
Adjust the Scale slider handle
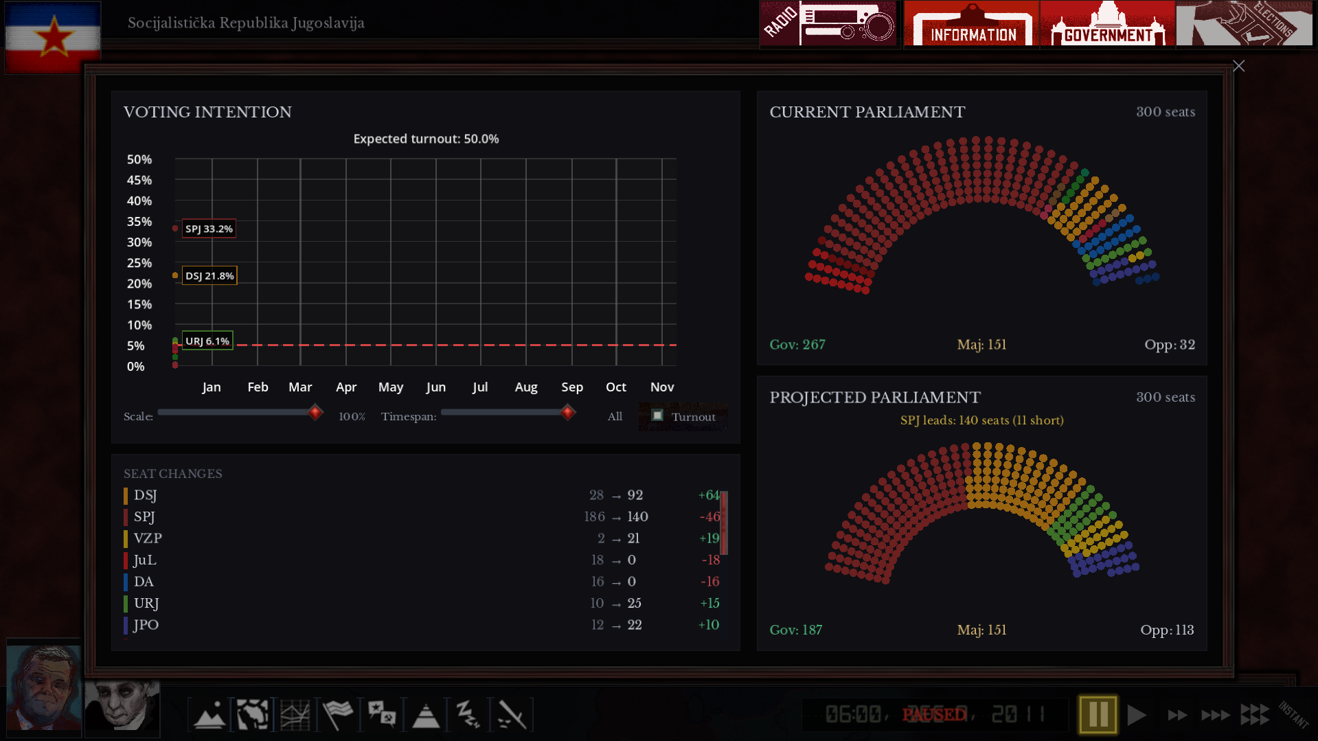[315, 412]
